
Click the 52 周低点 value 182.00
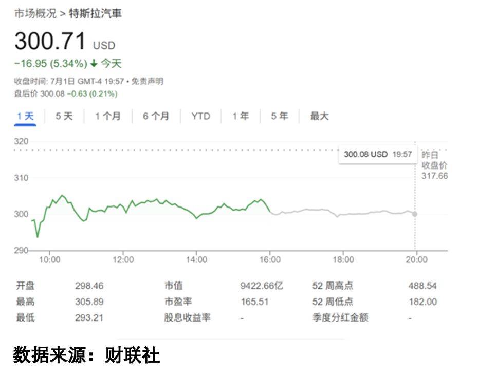tap(423, 302)
